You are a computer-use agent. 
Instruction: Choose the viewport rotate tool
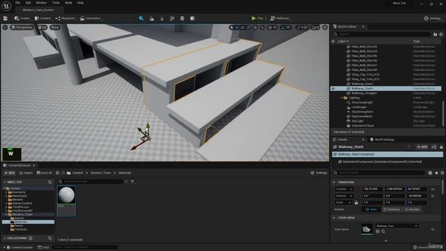click(243, 27)
